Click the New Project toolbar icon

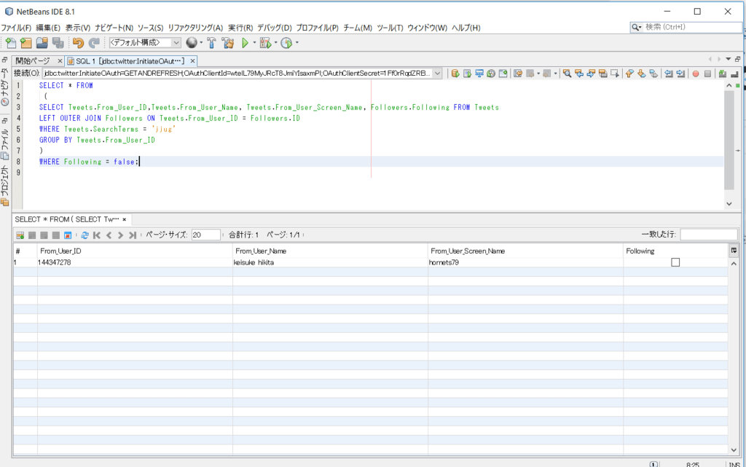click(26, 43)
